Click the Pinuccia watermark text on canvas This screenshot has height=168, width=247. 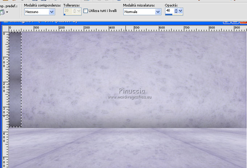(132, 91)
